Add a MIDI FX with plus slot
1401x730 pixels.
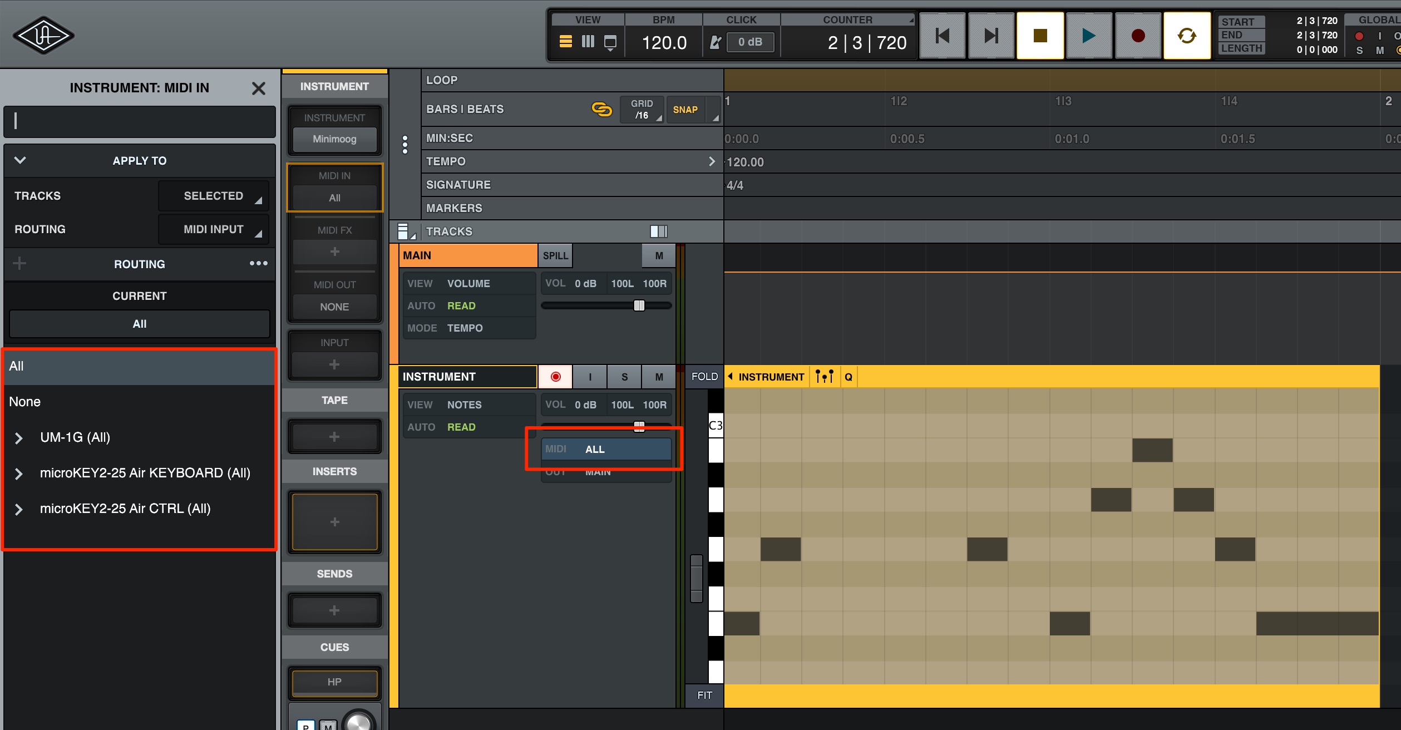(x=334, y=252)
